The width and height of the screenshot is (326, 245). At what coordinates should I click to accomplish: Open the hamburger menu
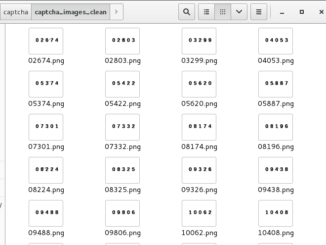coord(259,12)
